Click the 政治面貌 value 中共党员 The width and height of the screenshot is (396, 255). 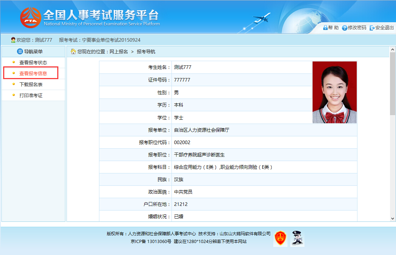183,192
